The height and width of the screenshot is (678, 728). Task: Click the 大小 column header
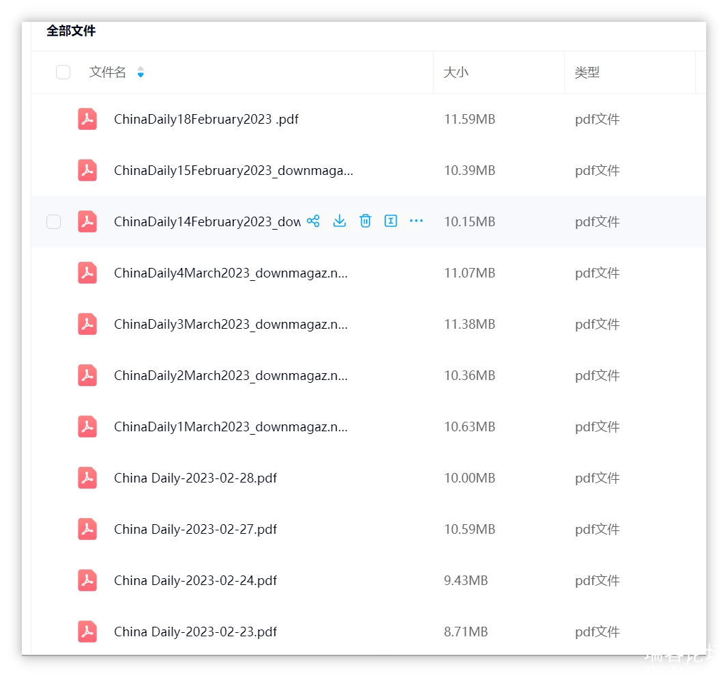tap(456, 72)
